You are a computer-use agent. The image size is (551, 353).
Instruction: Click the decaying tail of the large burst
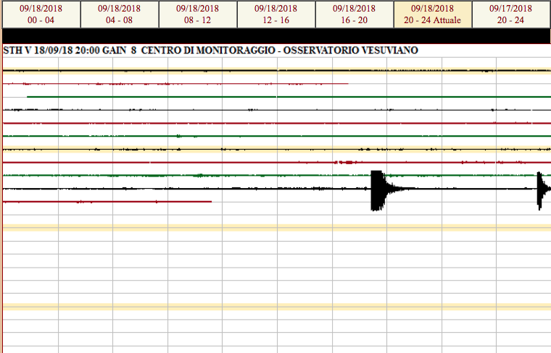pyautogui.click(x=397, y=189)
